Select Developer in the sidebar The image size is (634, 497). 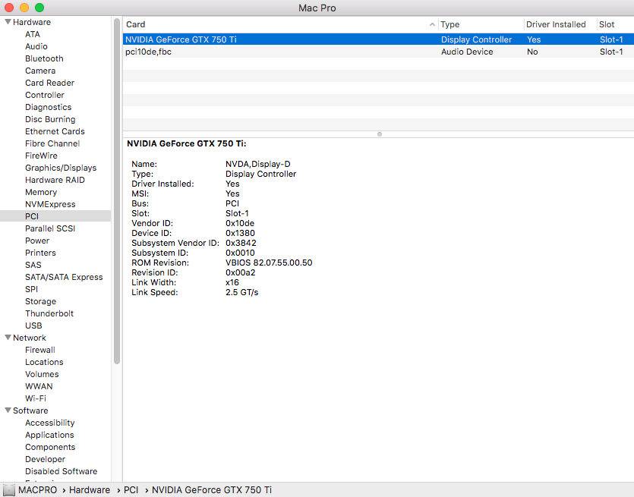point(45,458)
